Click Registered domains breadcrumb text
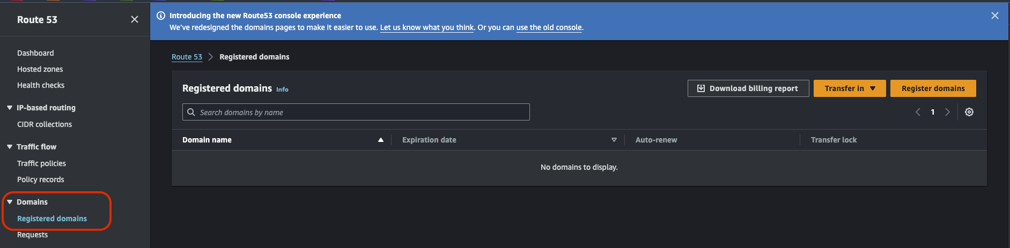 pos(254,57)
